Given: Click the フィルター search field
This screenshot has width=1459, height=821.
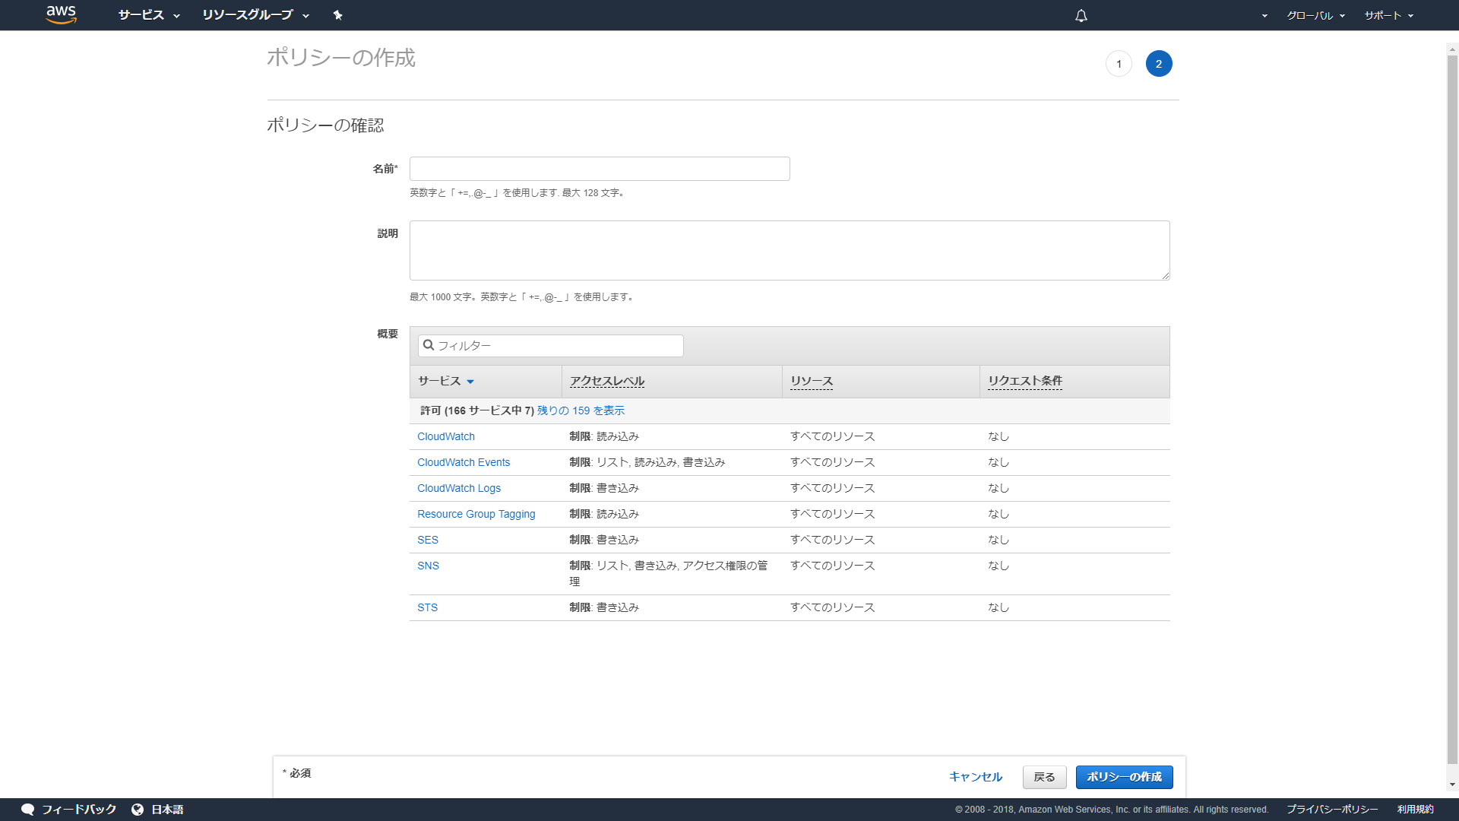Looking at the screenshot, I should coord(551,346).
